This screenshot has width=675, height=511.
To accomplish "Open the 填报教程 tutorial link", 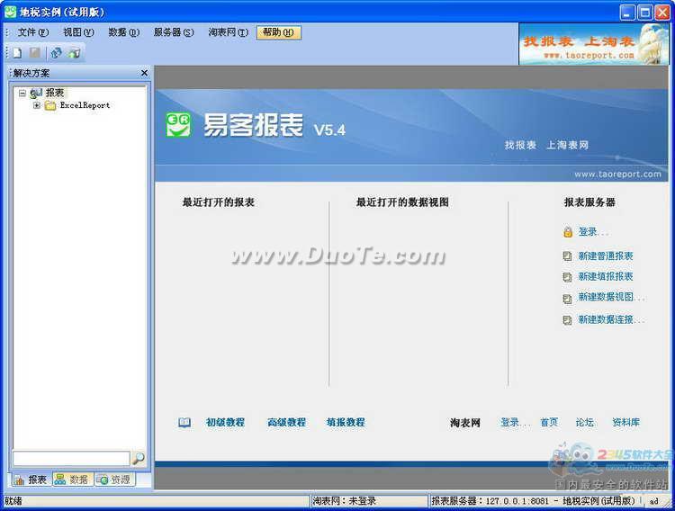I will click(x=346, y=422).
